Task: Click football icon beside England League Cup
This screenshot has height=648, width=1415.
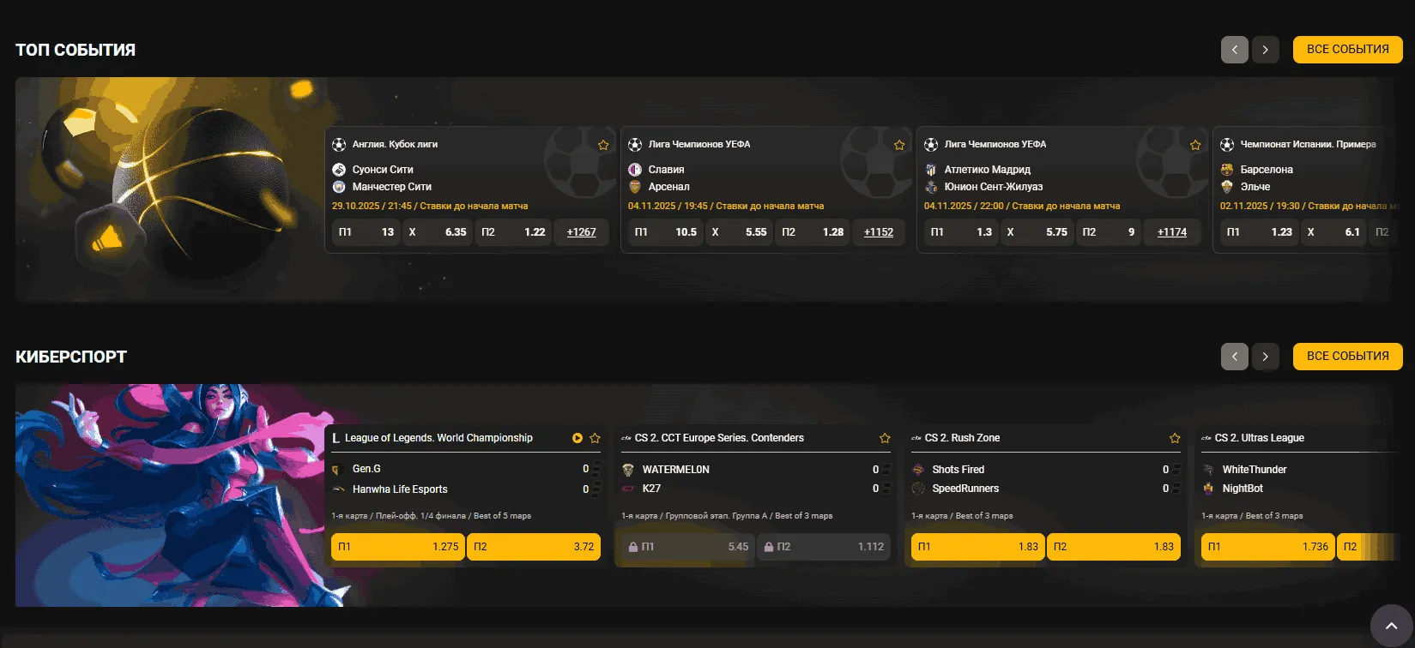Action: 339,145
